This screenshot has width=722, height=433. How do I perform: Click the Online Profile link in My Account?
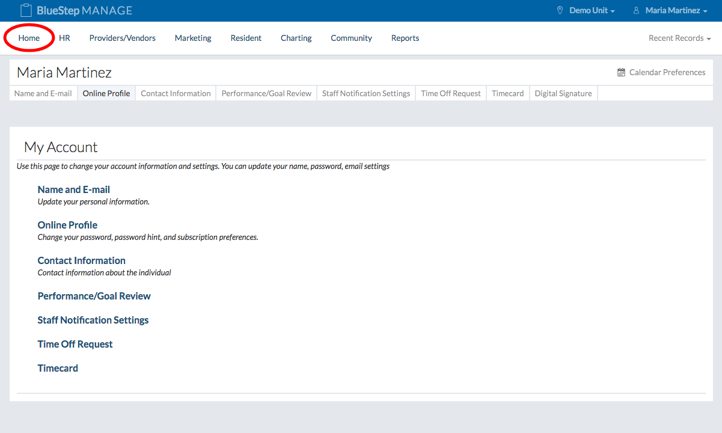pos(67,225)
